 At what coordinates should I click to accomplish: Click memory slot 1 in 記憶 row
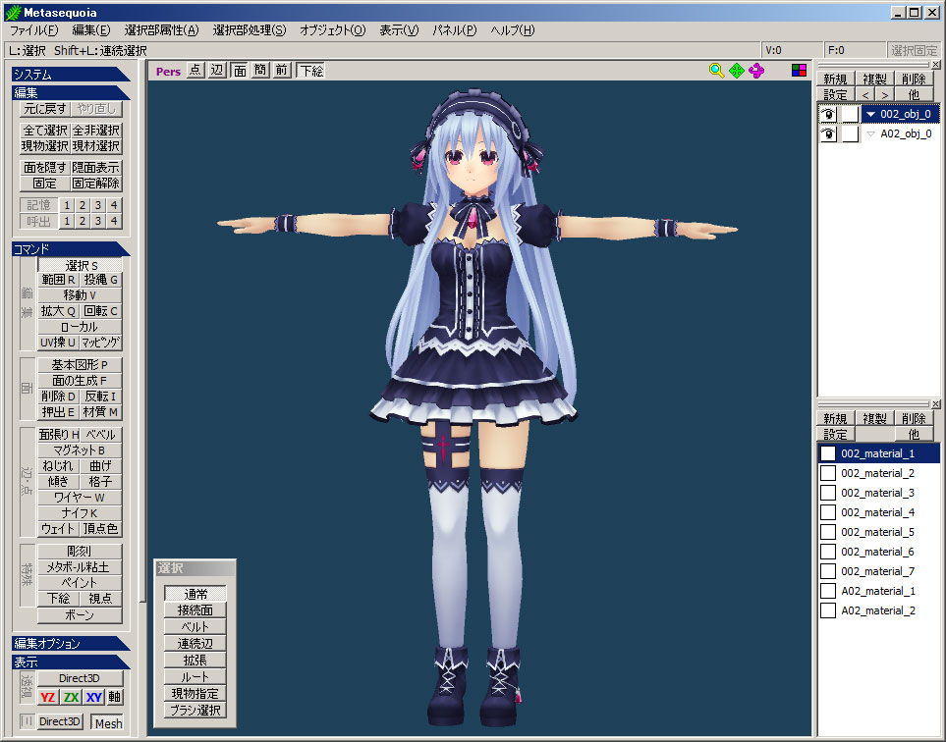67,205
